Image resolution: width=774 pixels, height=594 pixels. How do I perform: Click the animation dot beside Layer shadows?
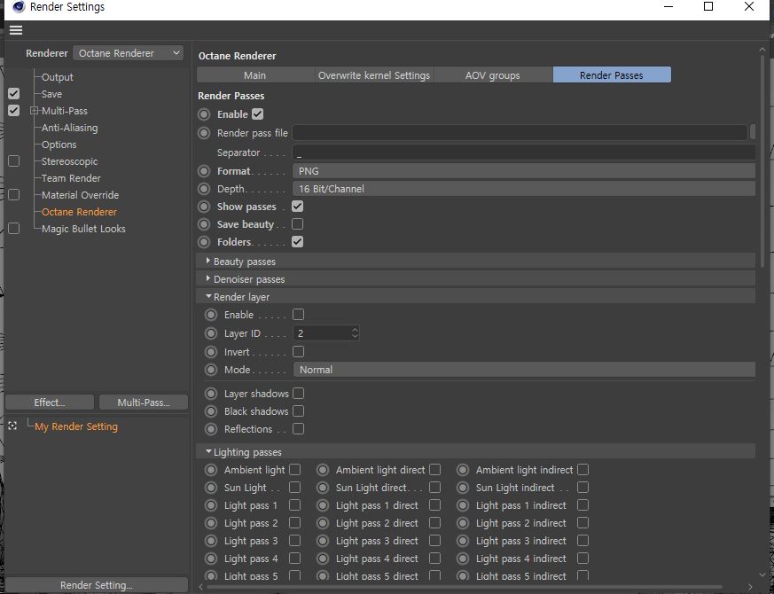pyautogui.click(x=211, y=394)
